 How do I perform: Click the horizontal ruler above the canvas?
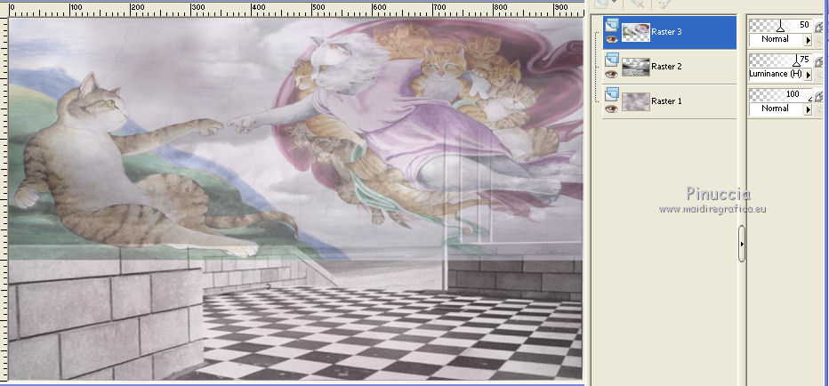click(295, 9)
